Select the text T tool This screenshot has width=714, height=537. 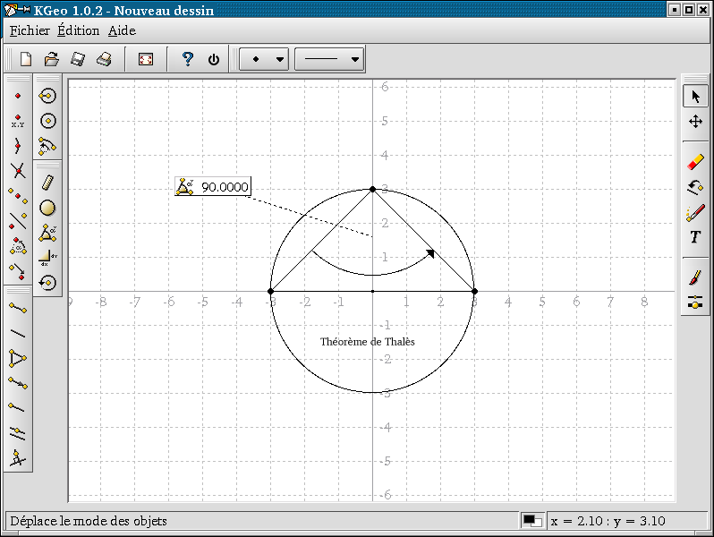(x=695, y=237)
